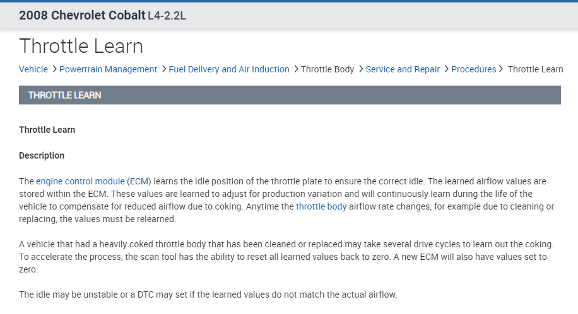Follow the throttle body link in description

[321, 206]
